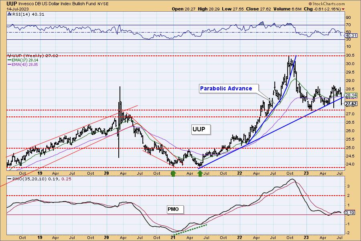Click the Open 28.27 value
The width and height of the screenshot is (361, 241).
183,9
